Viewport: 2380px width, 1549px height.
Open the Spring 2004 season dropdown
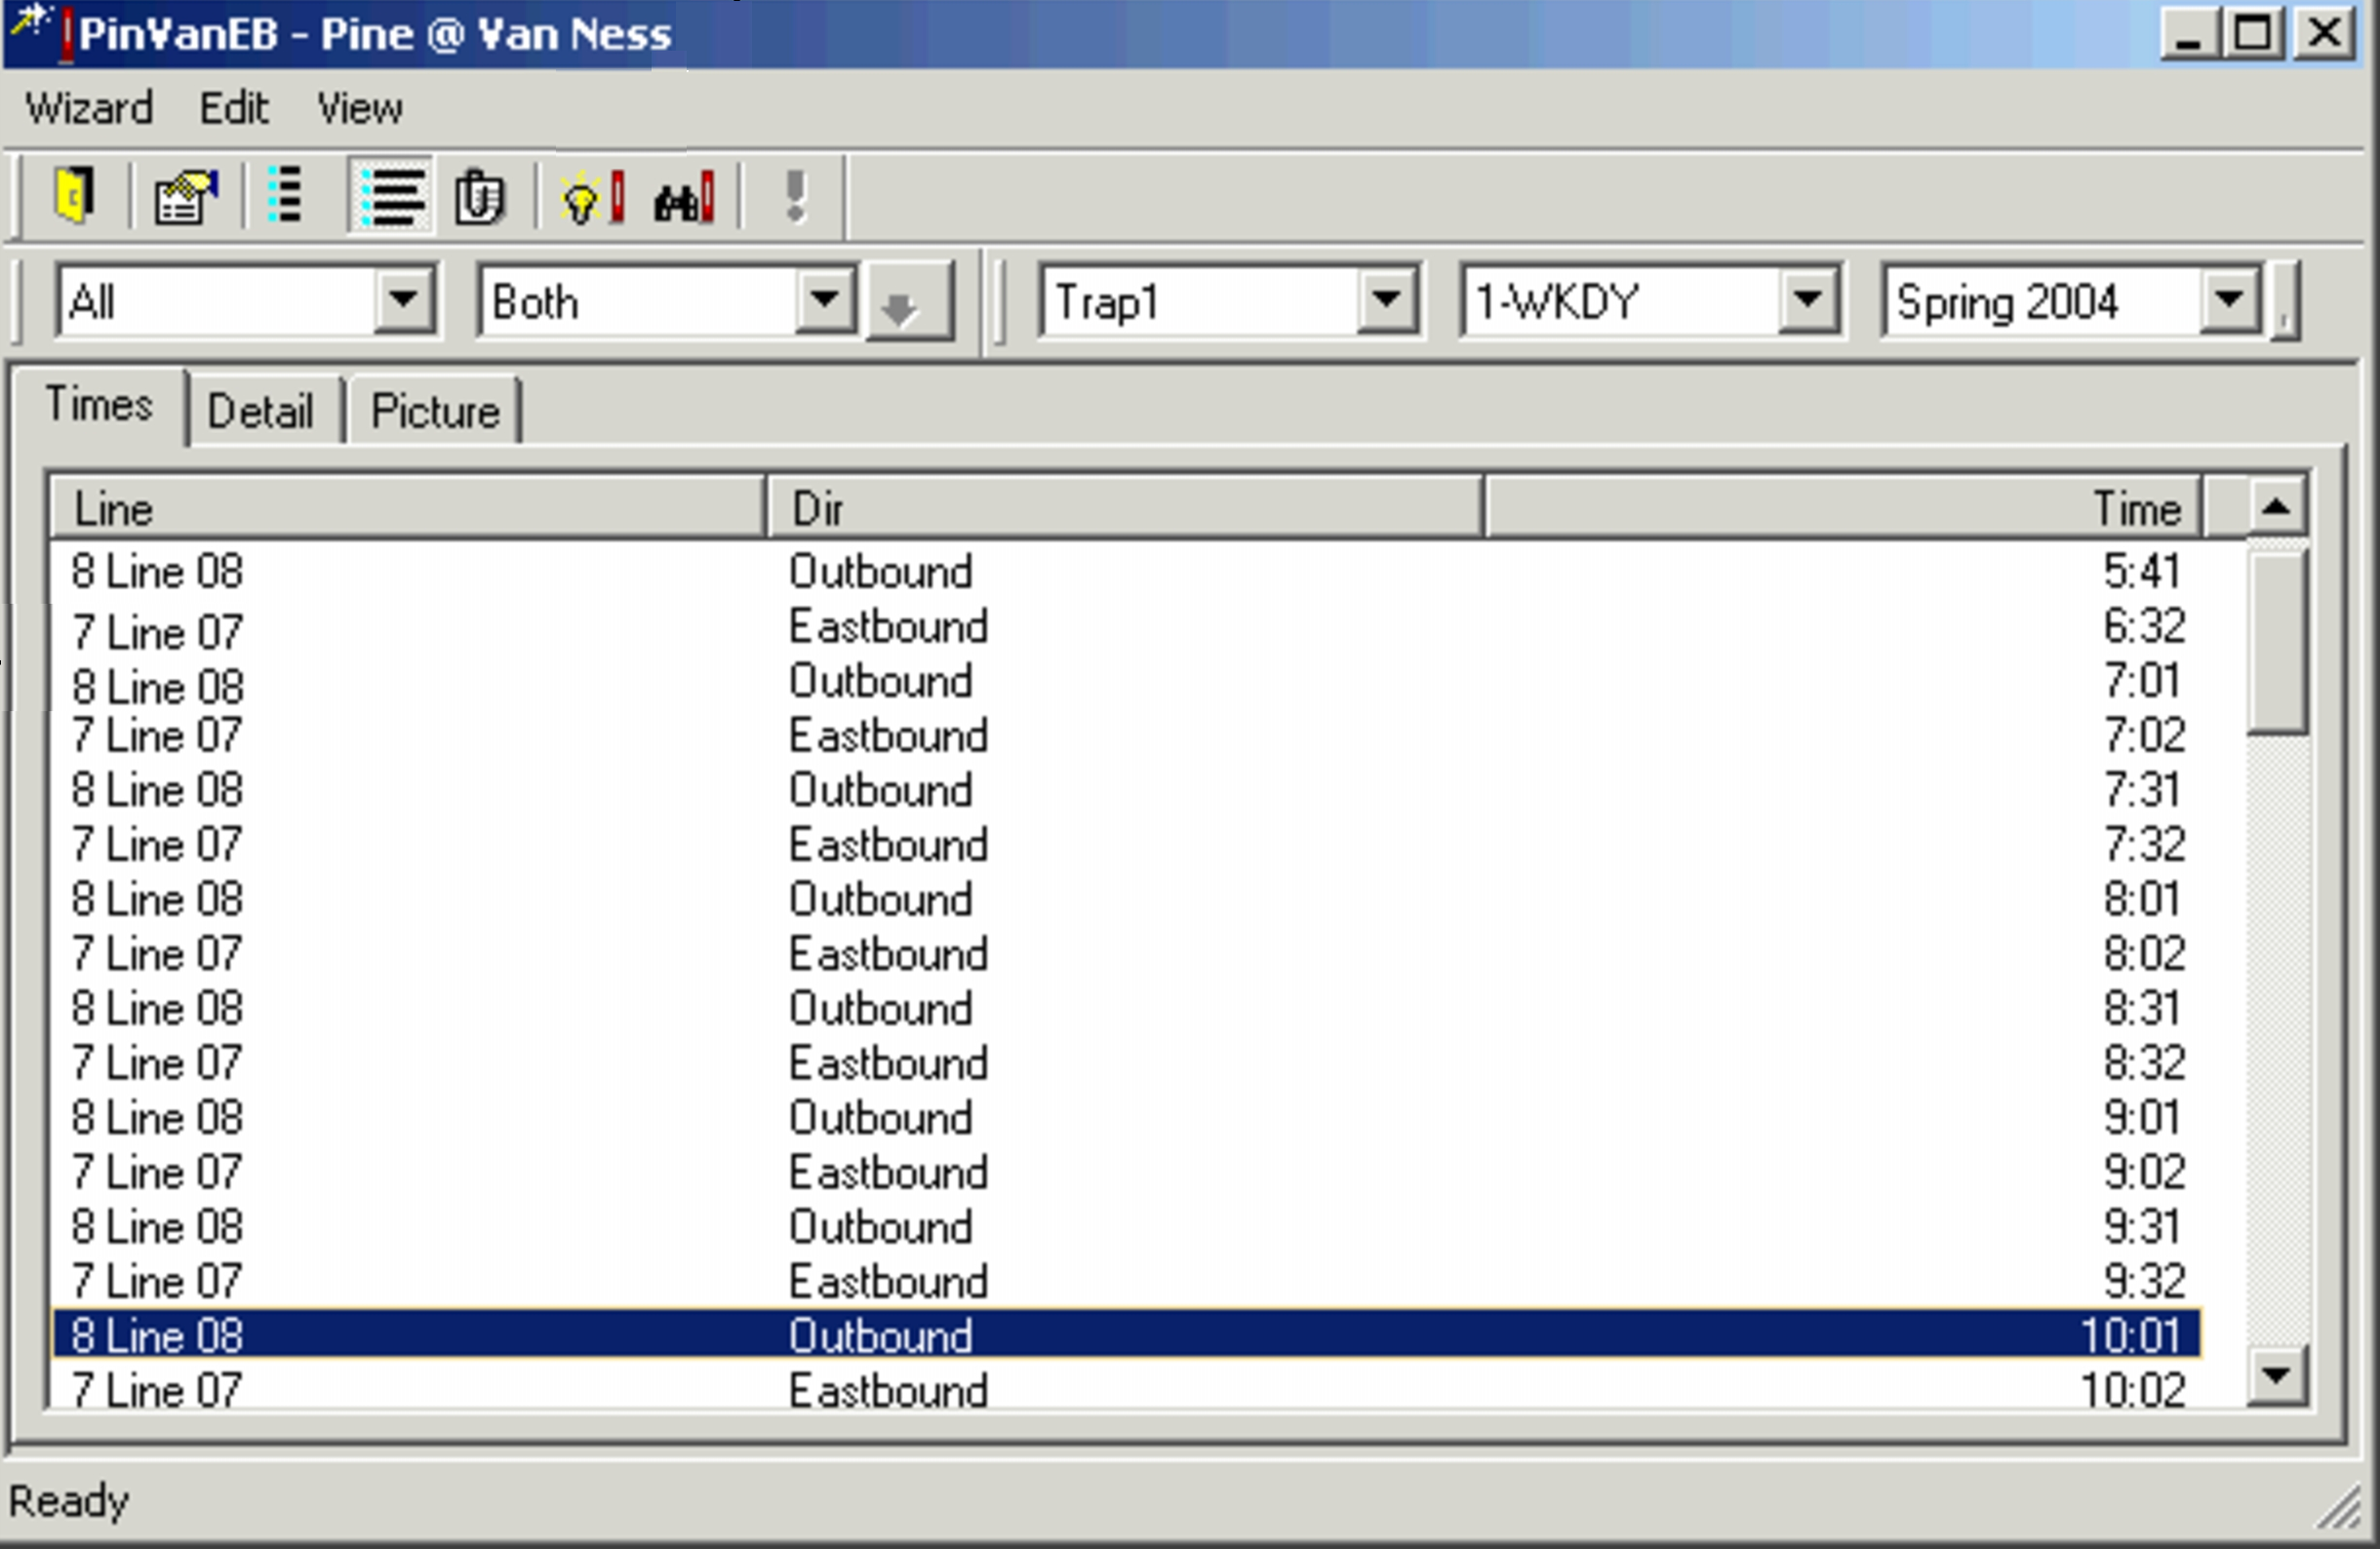pos(2229,300)
